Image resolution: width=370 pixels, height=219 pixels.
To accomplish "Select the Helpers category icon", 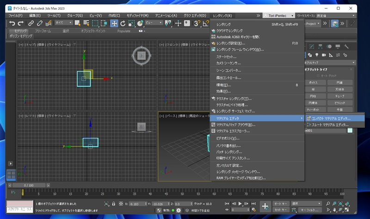I will [x=331, y=55].
